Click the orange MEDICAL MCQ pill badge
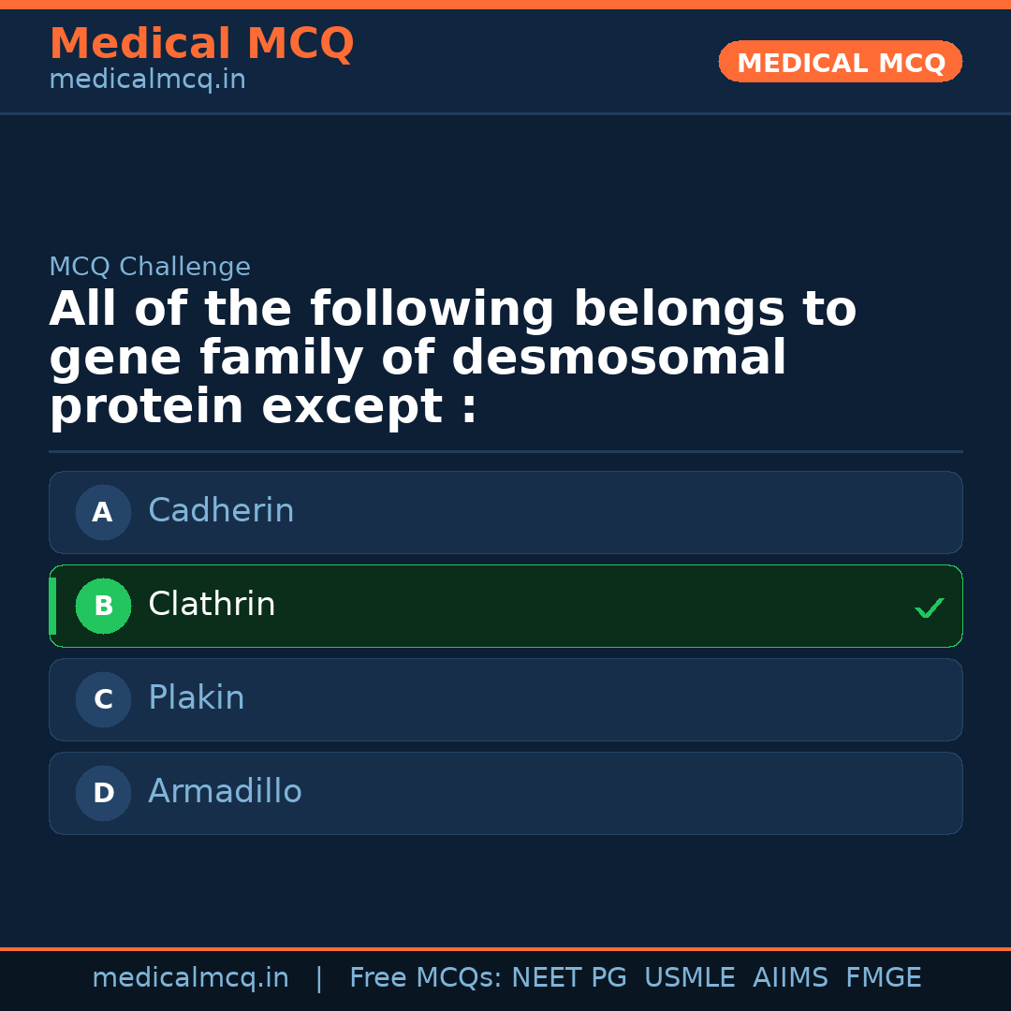1011x1011 pixels. 840,62
